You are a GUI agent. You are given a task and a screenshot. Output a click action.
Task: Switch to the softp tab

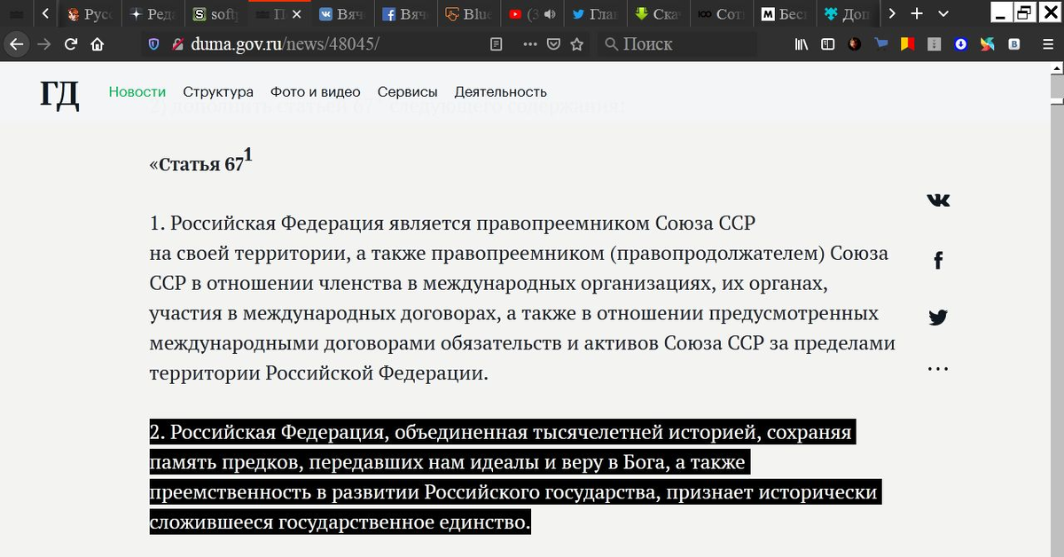coord(216,14)
